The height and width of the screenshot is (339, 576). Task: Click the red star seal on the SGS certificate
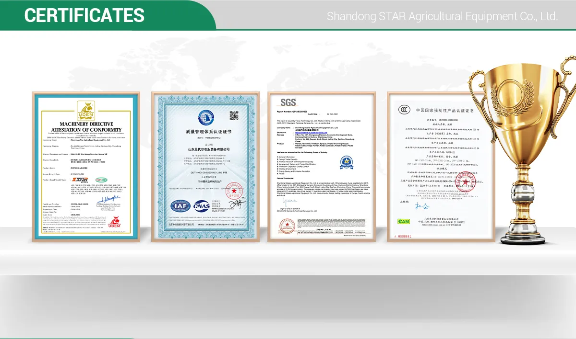pyautogui.click(x=287, y=225)
